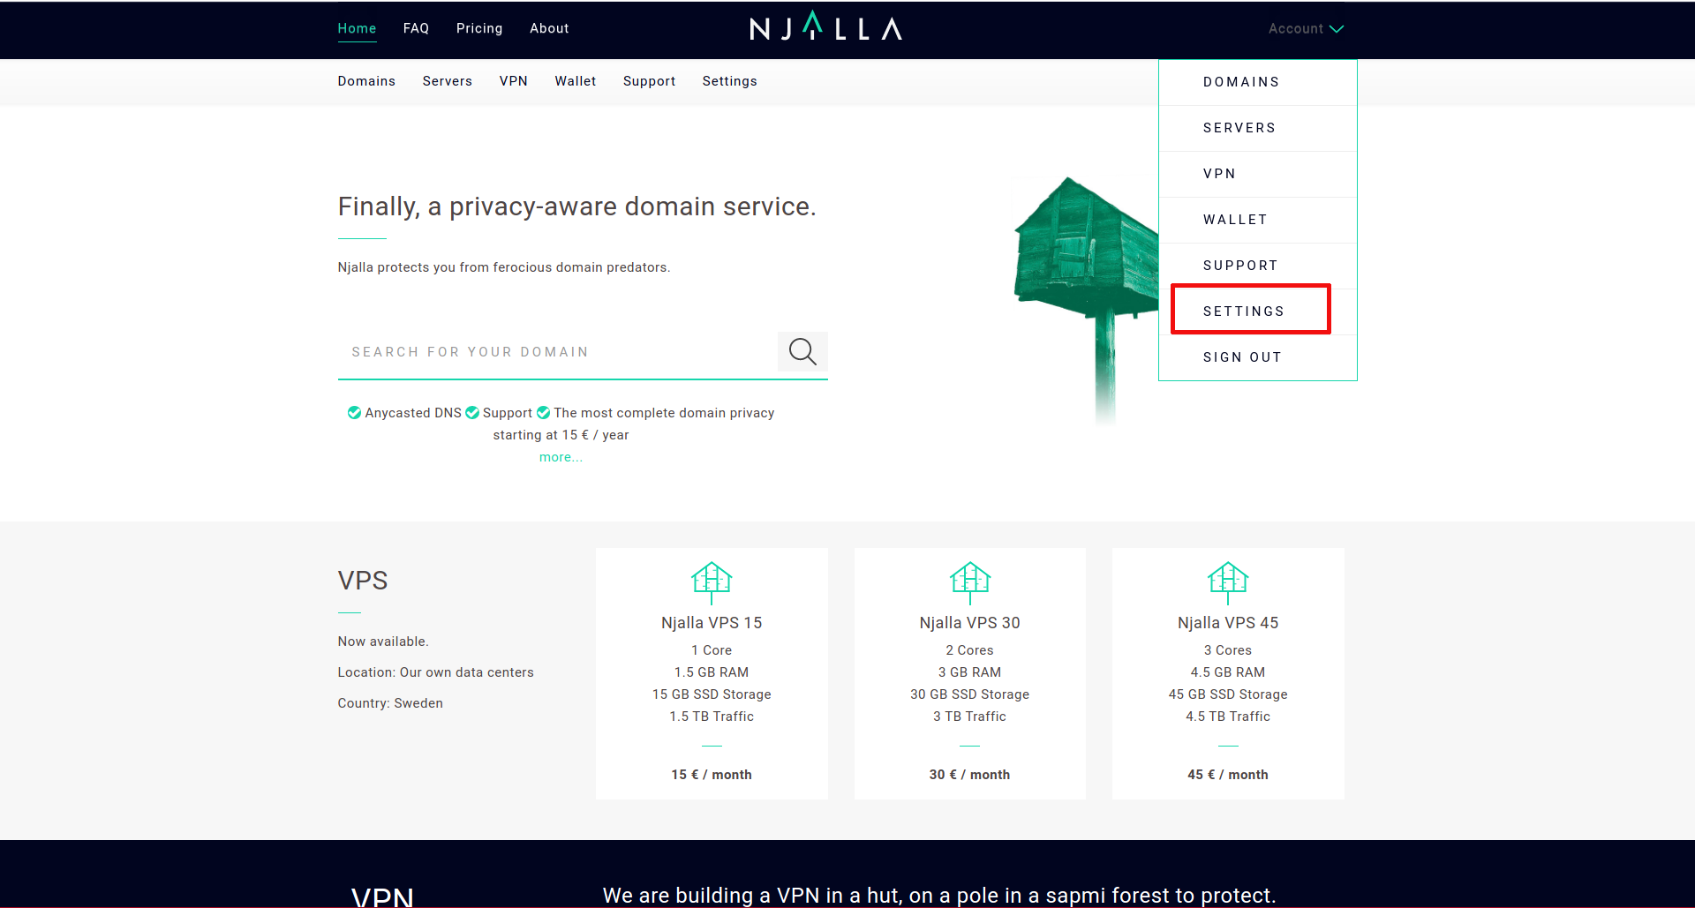The image size is (1695, 908).
Task: Click the Account chevron arrow
Action: point(1337,29)
